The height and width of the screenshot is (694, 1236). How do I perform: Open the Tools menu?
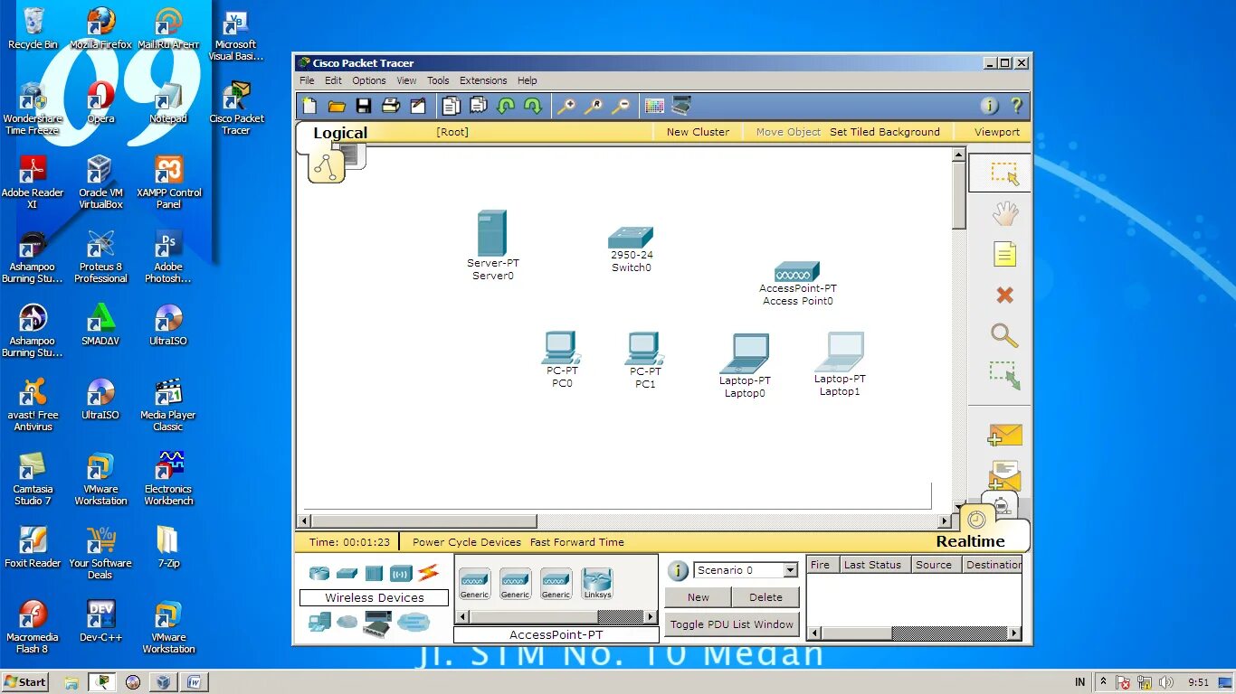pyautogui.click(x=438, y=80)
